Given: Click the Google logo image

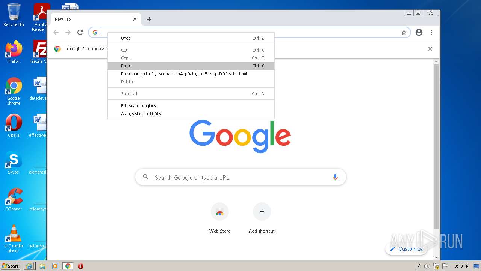Looking at the screenshot, I should (x=240, y=136).
